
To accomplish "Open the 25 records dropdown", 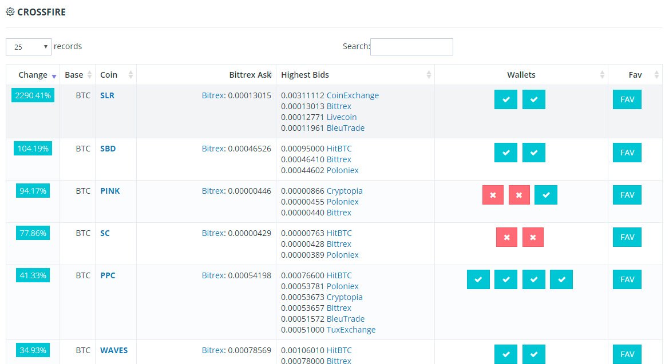I will (29, 47).
